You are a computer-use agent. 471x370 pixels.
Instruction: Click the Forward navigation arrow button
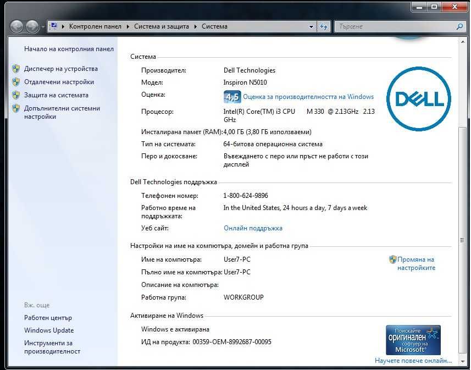pyautogui.click(x=32, y=26)
